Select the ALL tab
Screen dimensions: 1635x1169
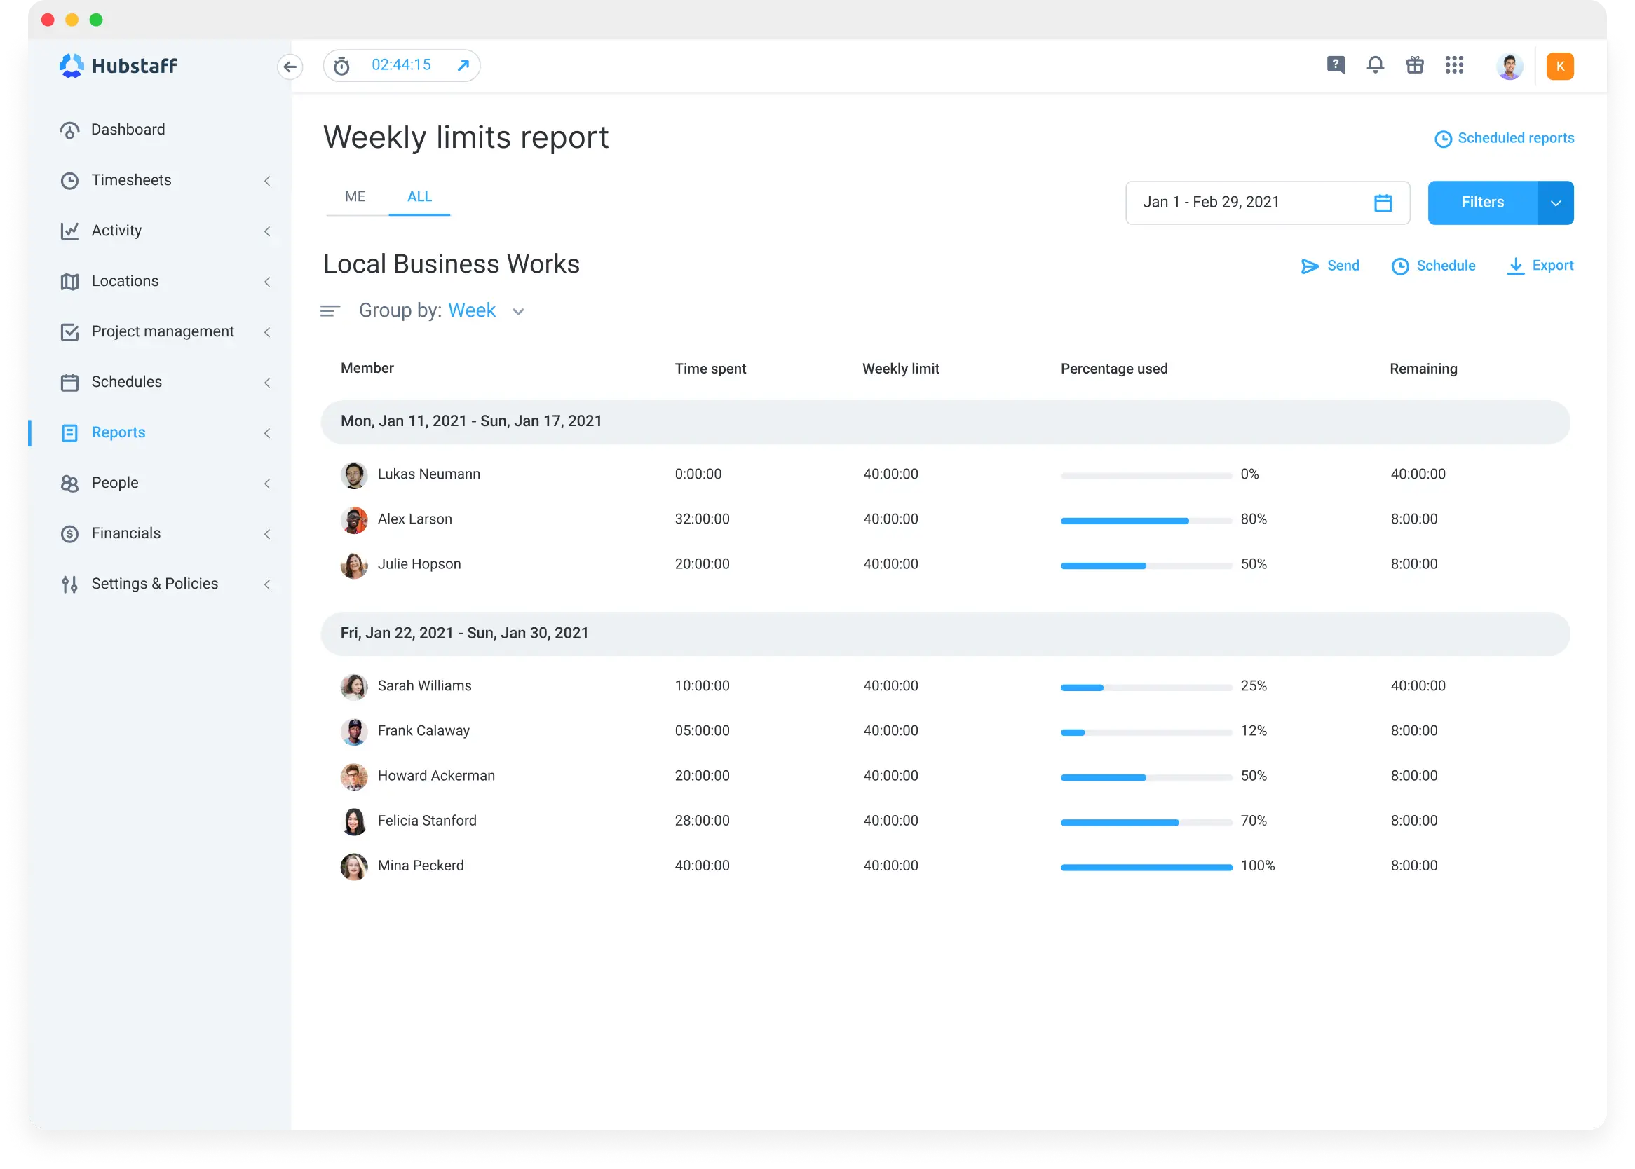419,196
